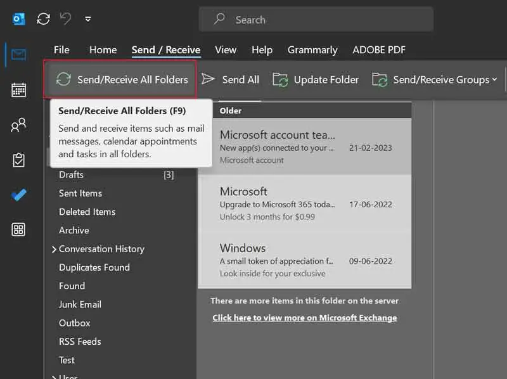Select the Test folder
This screenshot has height=379, width=507.
click(x=67, y=360)
